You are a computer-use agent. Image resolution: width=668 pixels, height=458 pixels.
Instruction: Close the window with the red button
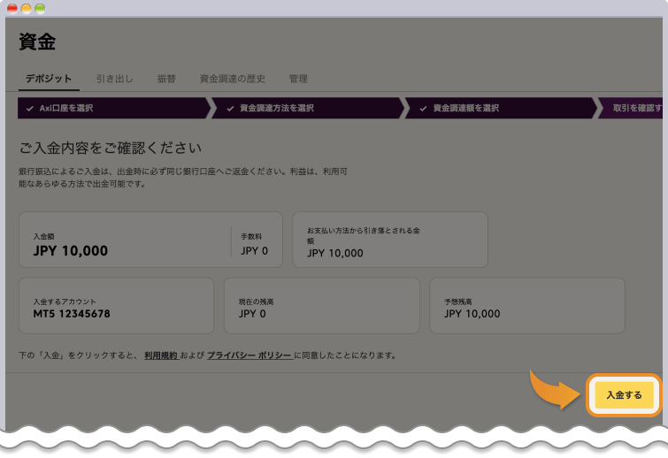12,8
